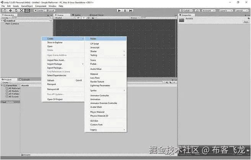Open Project panel Create dropdown
Image resolution: width=251 pixels, height=160 pixels.
coord(6,82)
